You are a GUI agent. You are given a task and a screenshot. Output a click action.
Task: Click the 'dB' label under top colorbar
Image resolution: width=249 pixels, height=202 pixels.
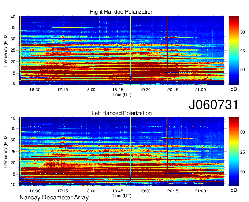[x=234, y=89]
